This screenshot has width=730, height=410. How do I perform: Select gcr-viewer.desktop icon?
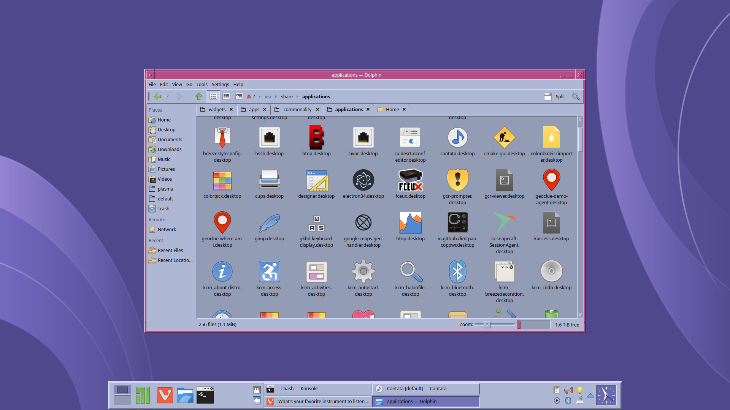pyautogui.click(x=505, y=180)
